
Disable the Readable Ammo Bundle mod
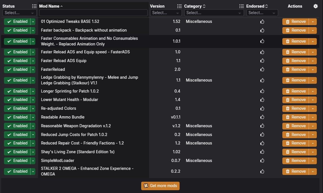point(17,117)
